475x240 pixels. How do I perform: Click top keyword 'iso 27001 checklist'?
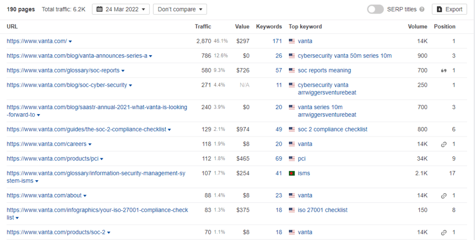pyautogui.click(x=322, y=210)
